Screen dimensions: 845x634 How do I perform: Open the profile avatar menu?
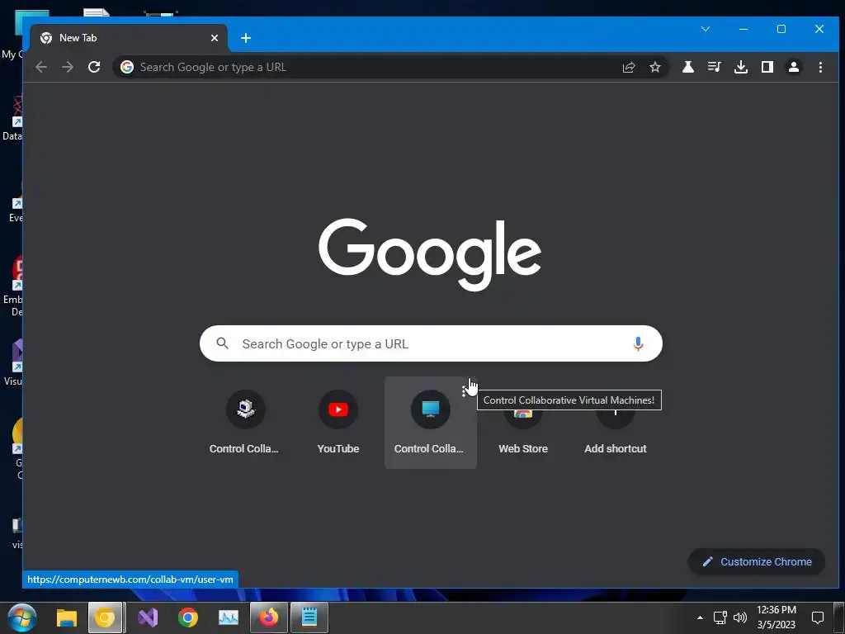point(794,67)
